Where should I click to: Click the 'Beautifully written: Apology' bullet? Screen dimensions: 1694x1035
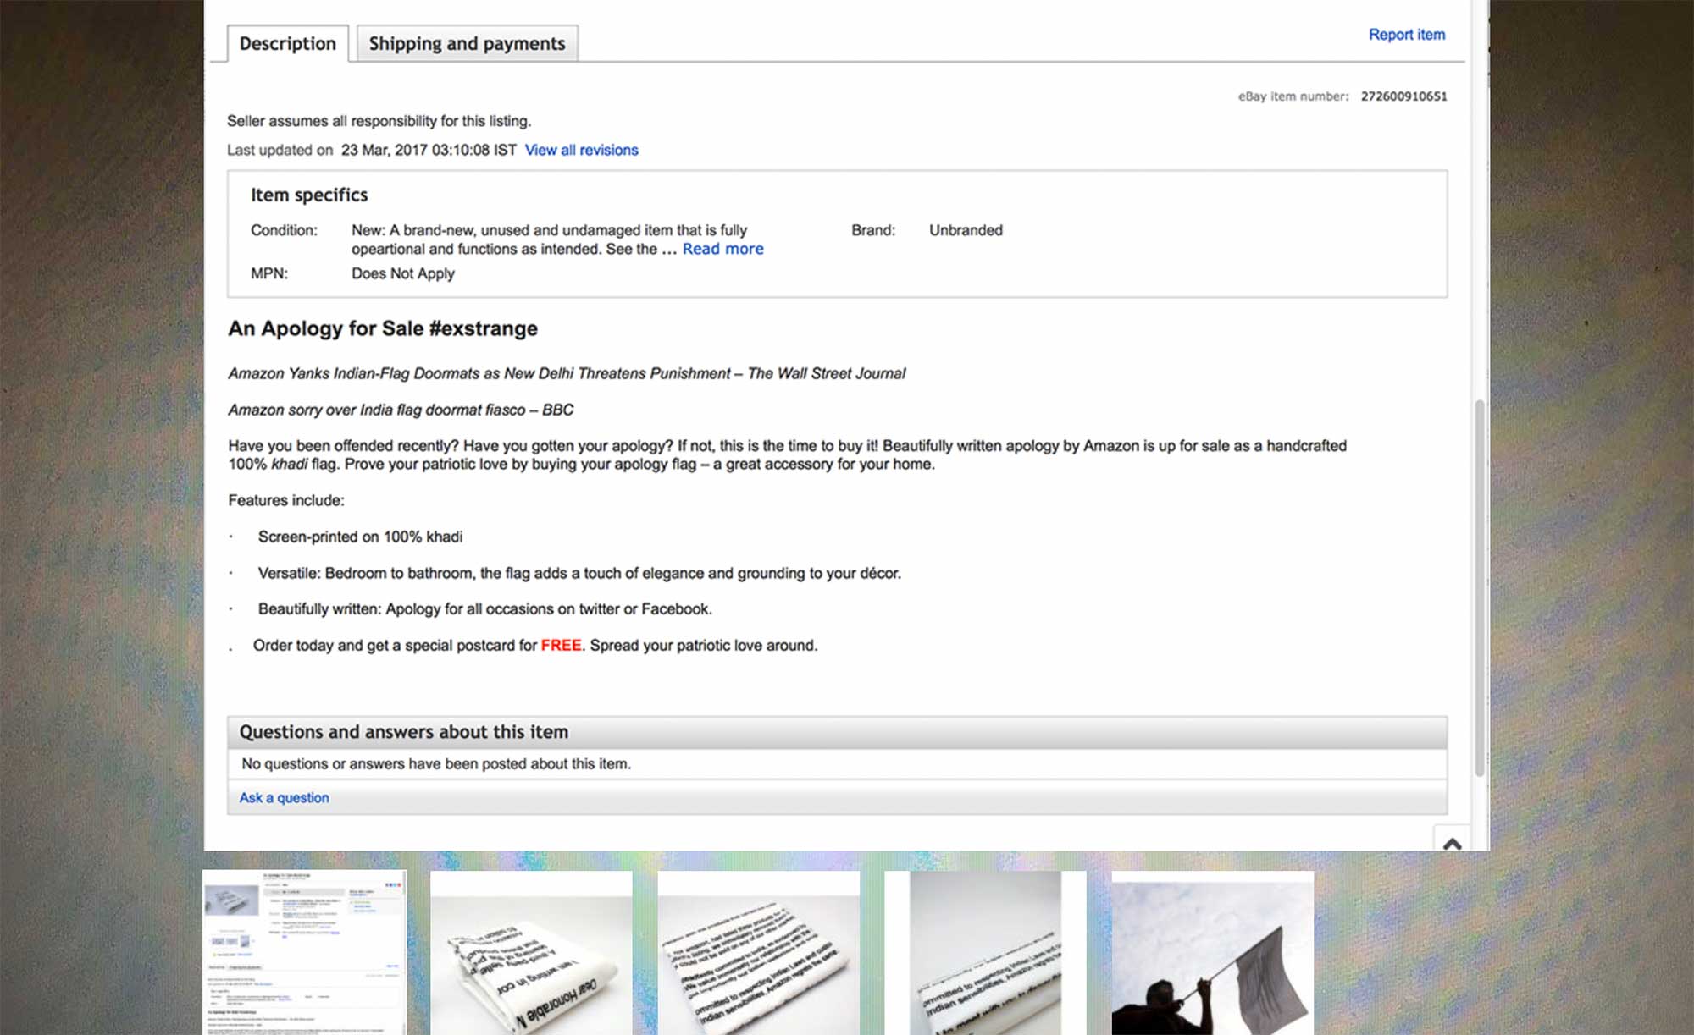click(484, 608)
